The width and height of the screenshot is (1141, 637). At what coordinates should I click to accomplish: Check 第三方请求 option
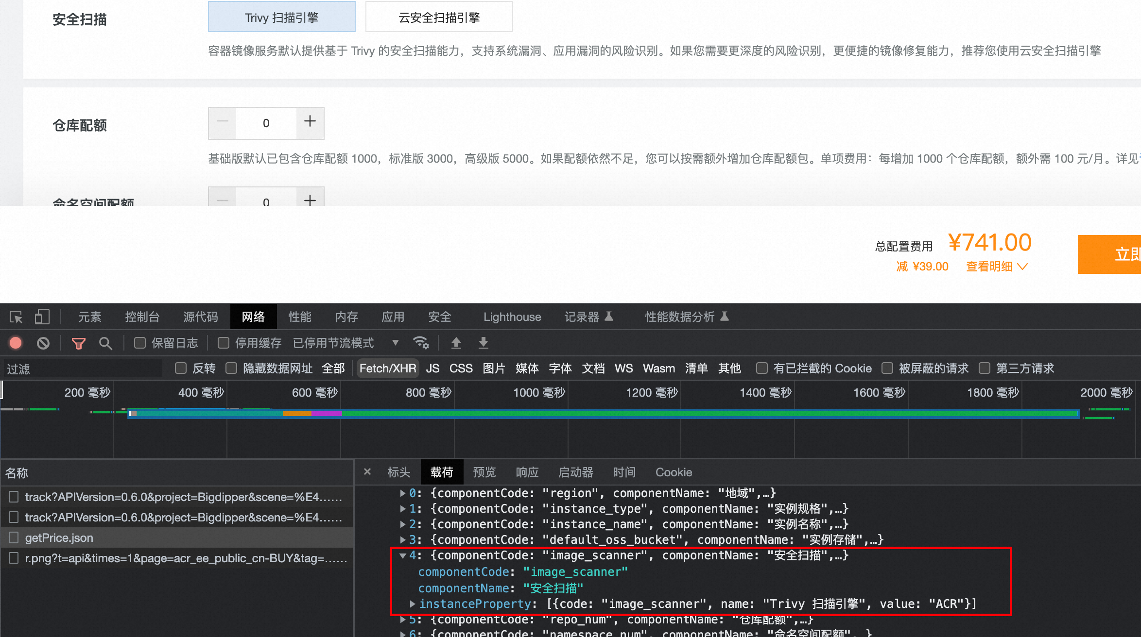[985, 368]
